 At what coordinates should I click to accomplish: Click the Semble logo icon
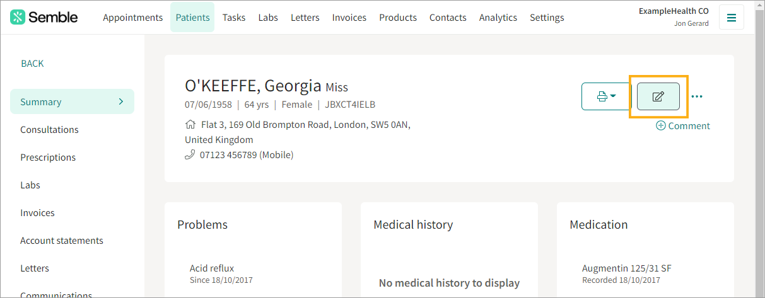(x=18, y=17)
